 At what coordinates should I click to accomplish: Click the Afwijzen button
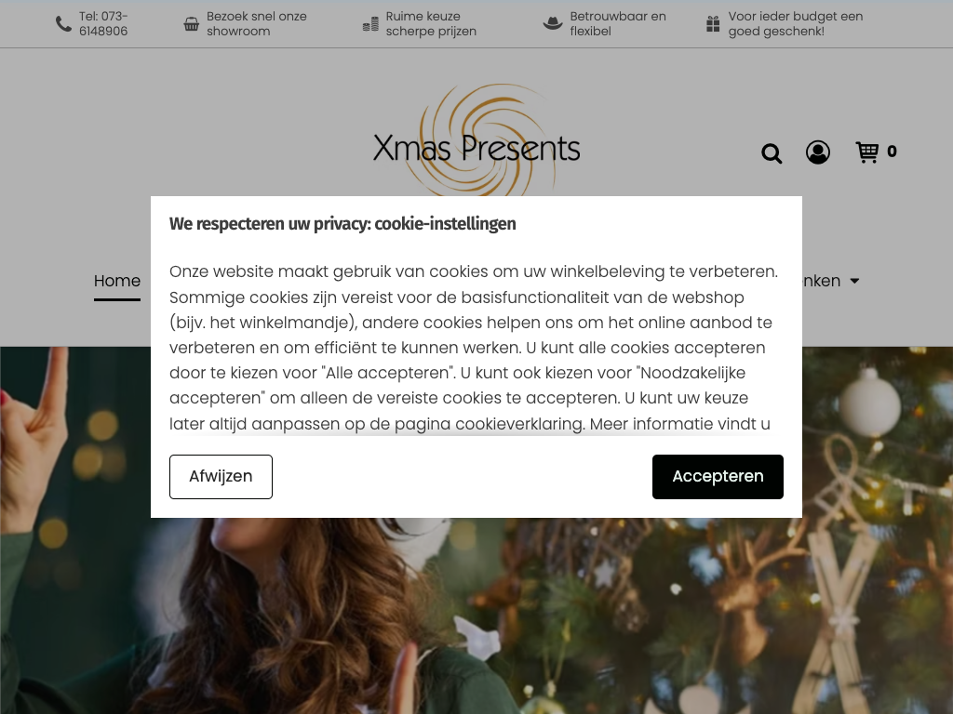pyautogui.click(x=221, y=477)
